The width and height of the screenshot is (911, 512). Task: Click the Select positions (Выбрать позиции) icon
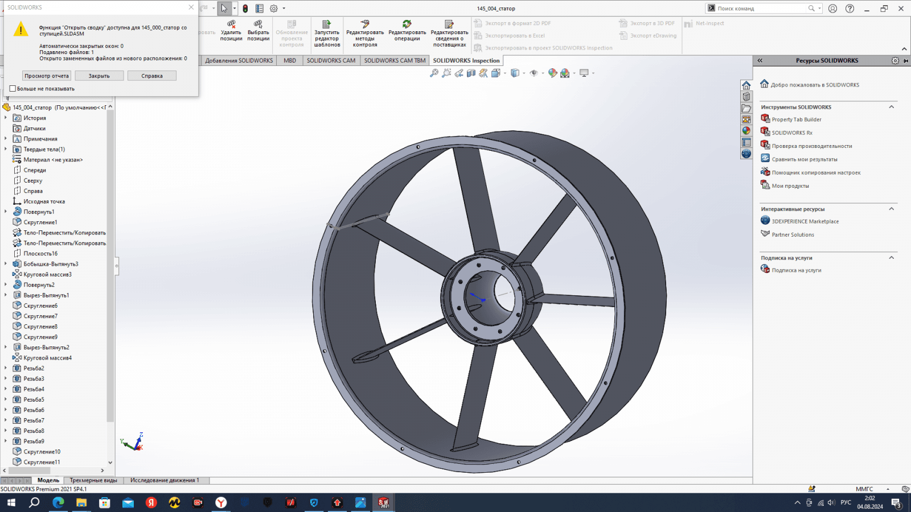(258, 25)
